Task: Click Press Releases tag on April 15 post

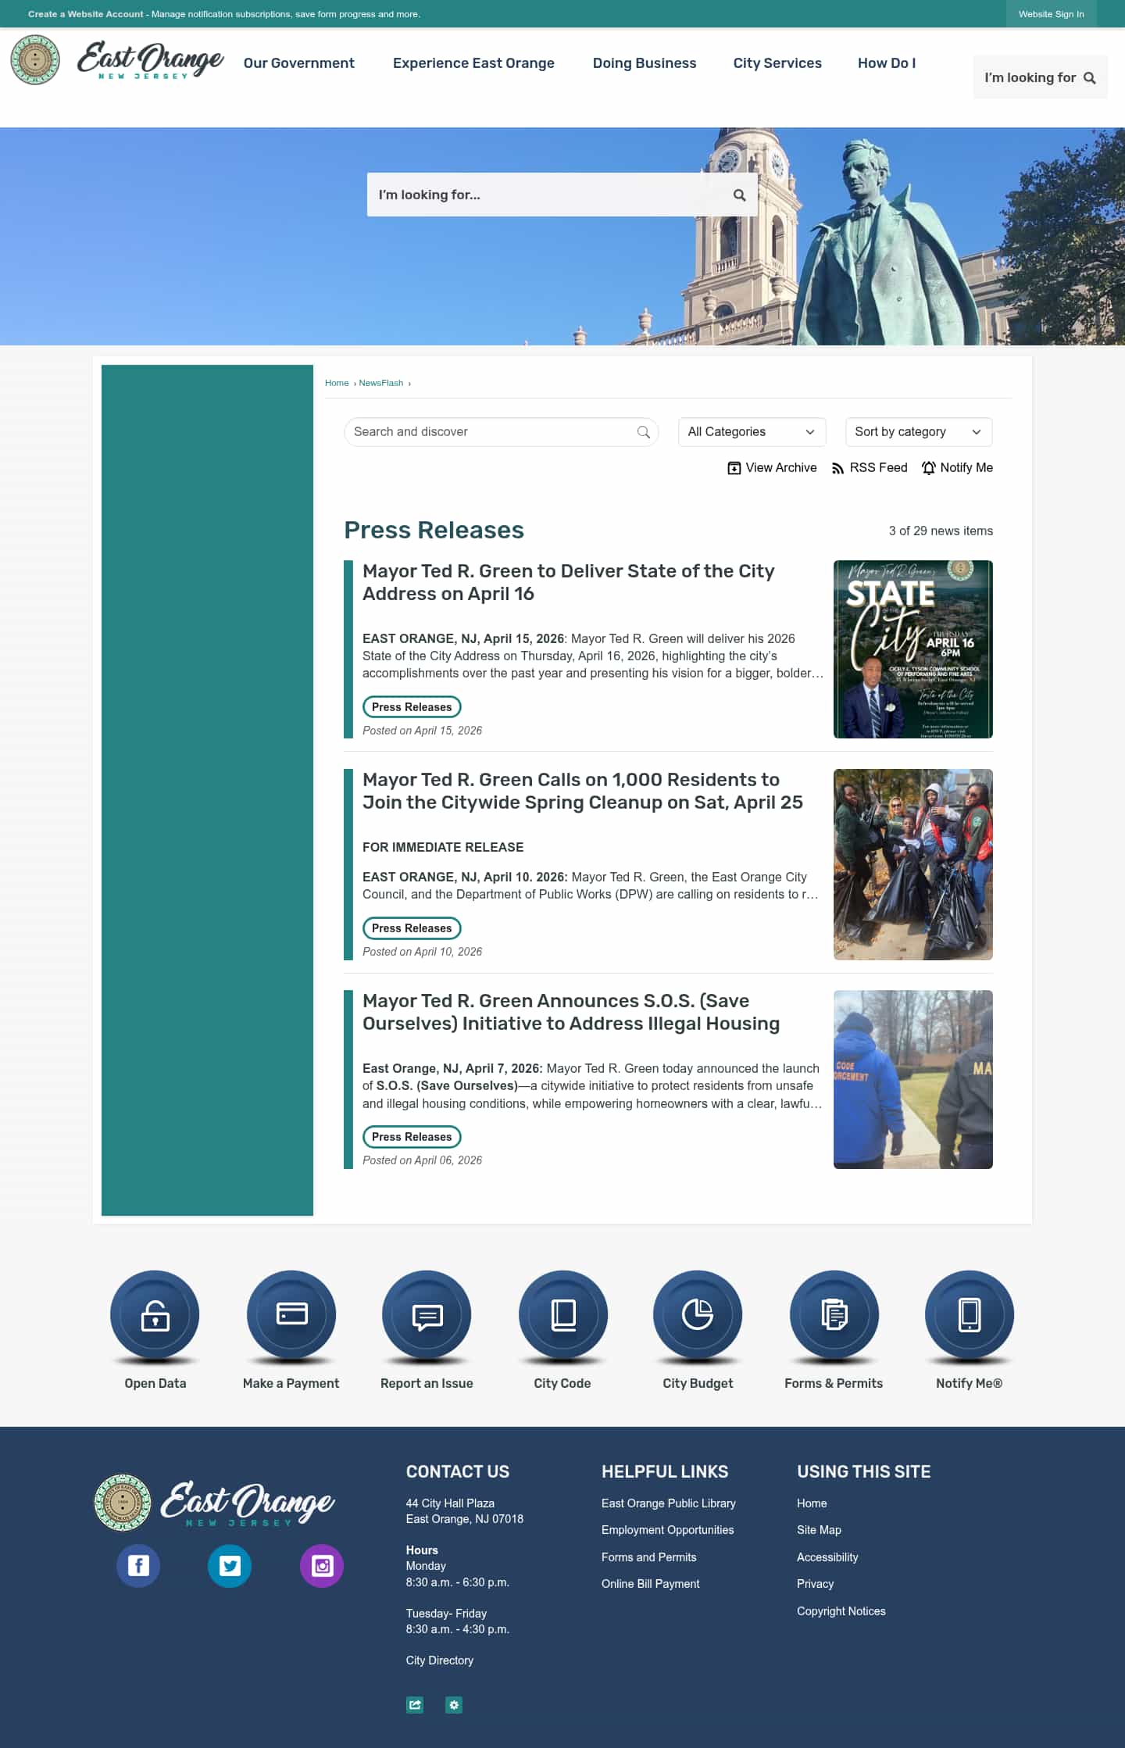Action: tap(412, 706)
